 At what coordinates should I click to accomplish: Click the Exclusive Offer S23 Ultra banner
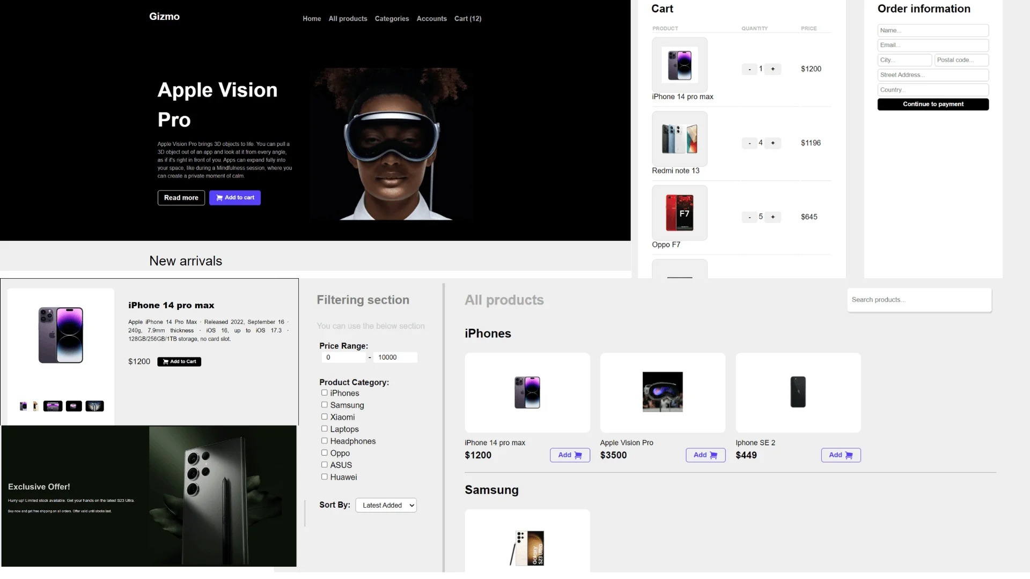(149, 496)
